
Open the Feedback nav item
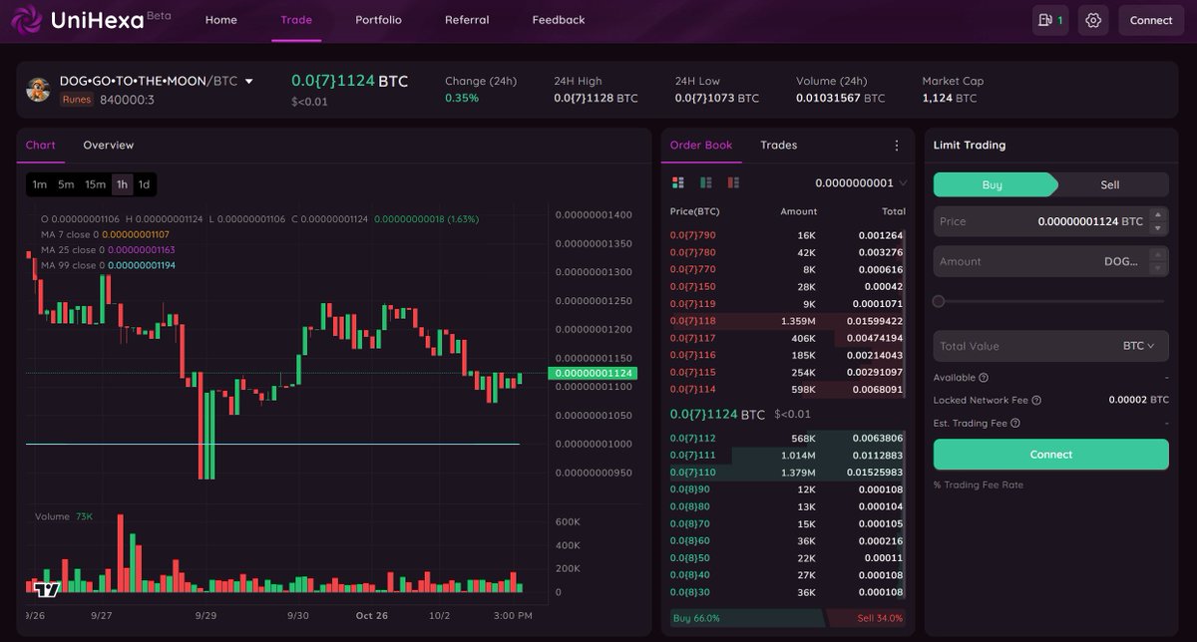pos(559,20)
